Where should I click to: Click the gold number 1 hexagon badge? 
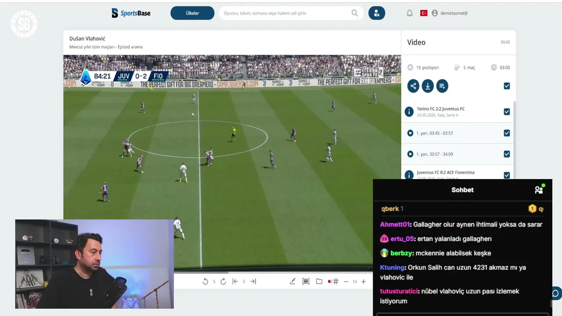point(532,209)
